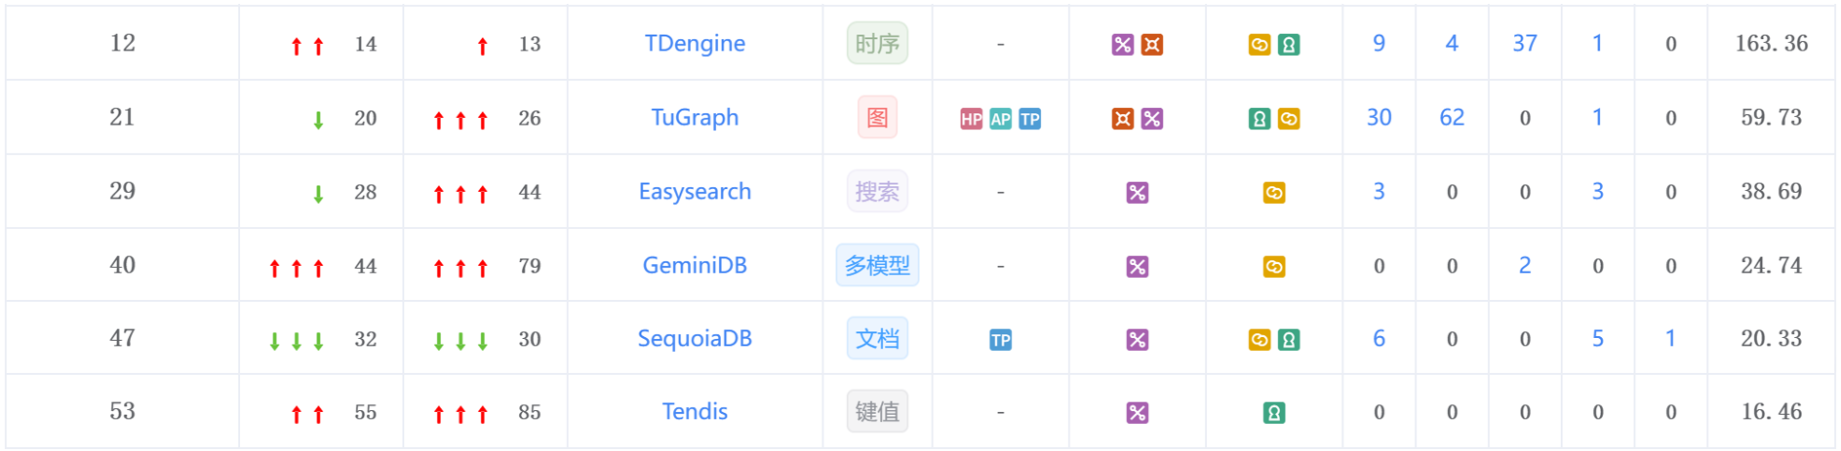Click the yellow link icon in the Easysearch row

click(1274, 193)
